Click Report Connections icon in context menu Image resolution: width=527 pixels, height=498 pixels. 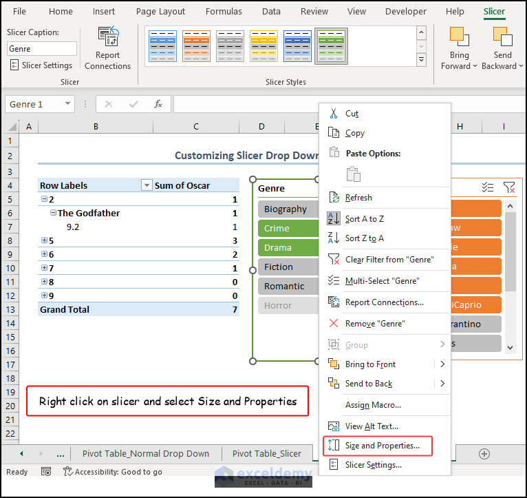click(334, 302)
